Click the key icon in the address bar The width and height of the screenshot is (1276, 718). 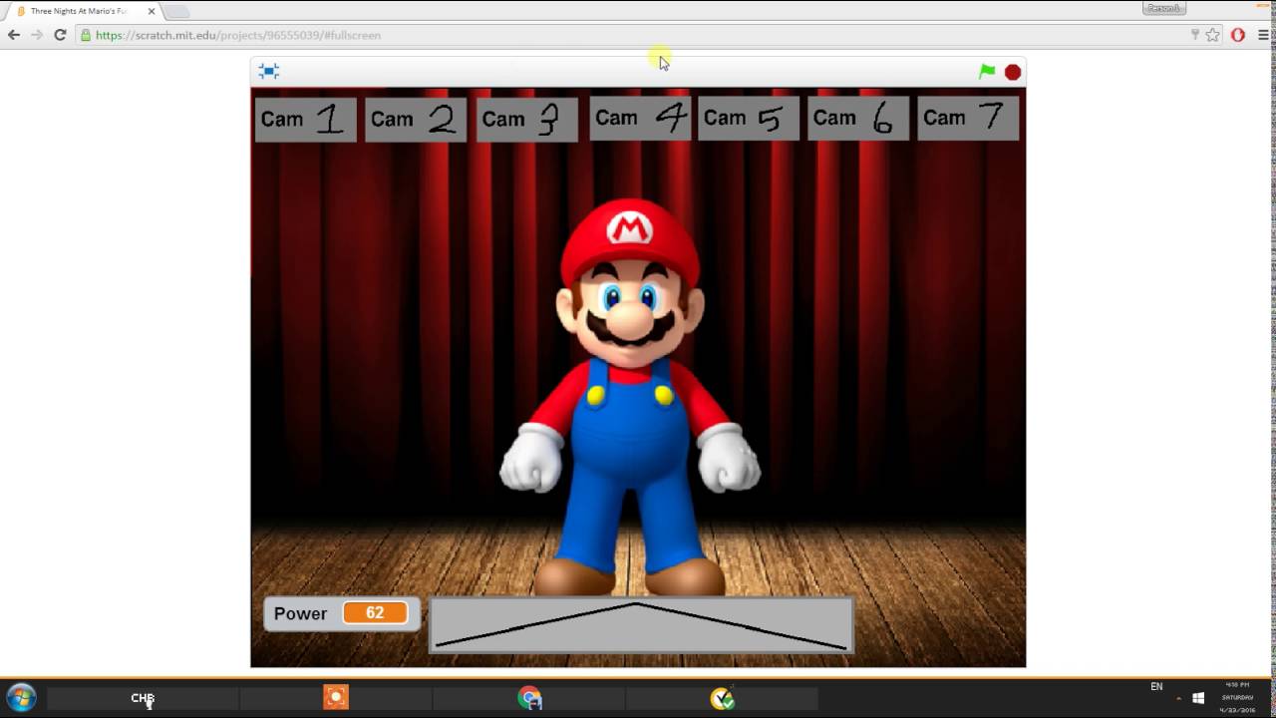[x=1194, y=35]
